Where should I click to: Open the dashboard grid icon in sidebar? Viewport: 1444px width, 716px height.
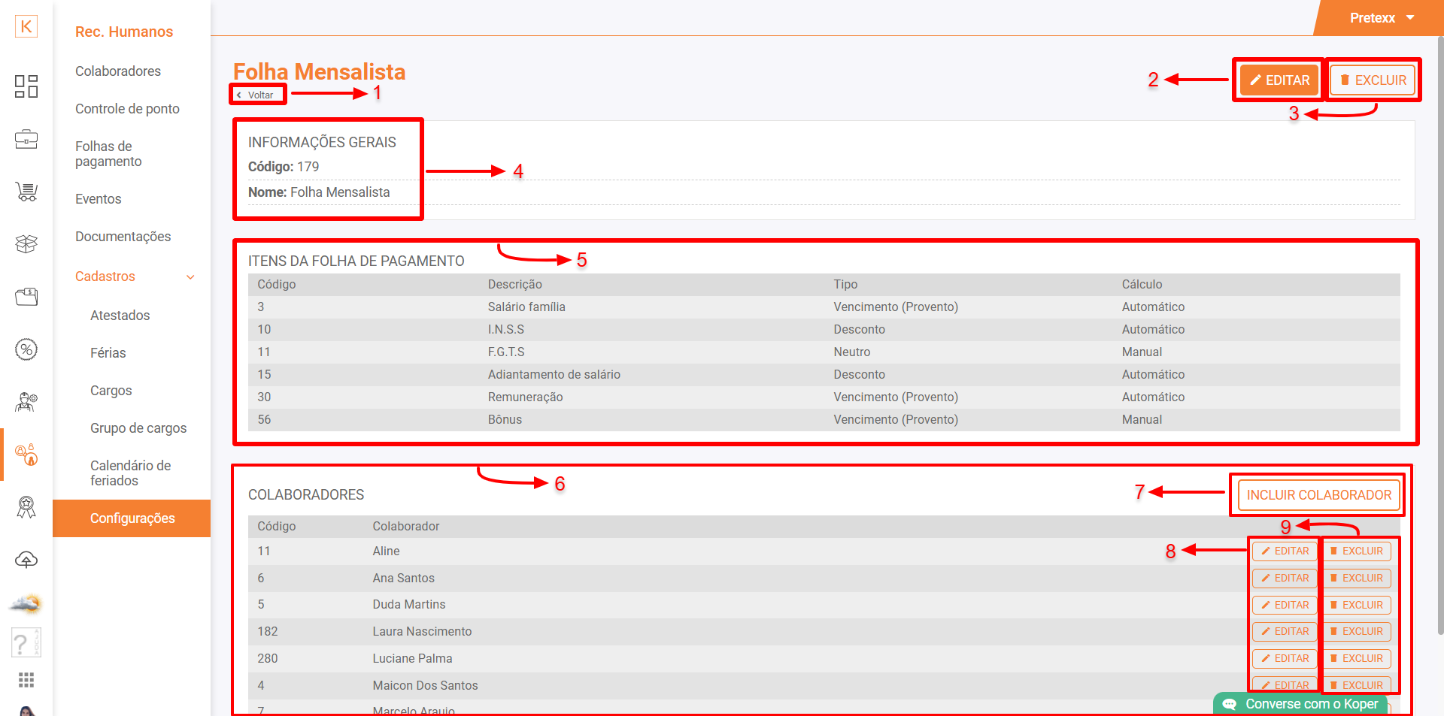click(26, 86)
